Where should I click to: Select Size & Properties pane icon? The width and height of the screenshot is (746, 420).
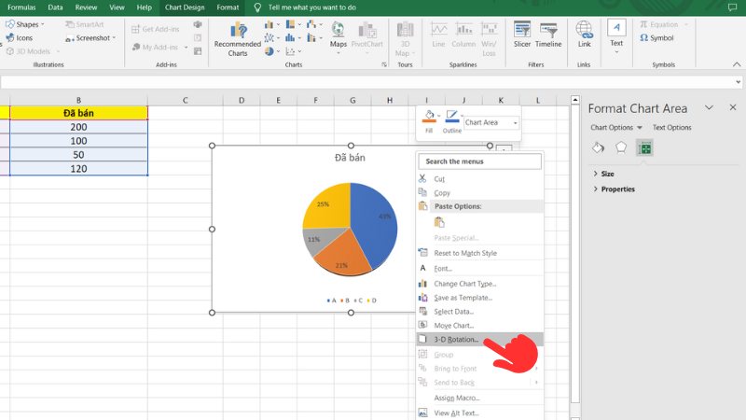click(643, 147)
